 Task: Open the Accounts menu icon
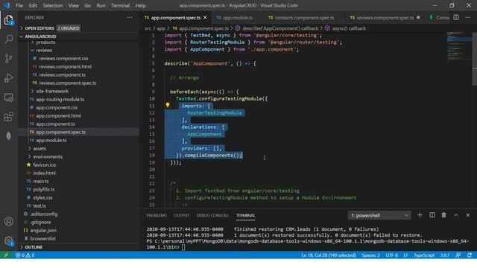coord(8,221)
